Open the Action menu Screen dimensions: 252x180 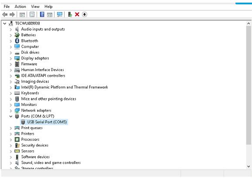point(20,7)
